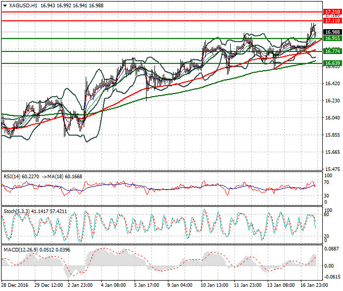Image resolution: width=343 pixels, height=291 pixels.
Task: Click the 15.665 price scale value
Action: click(333, 152)
